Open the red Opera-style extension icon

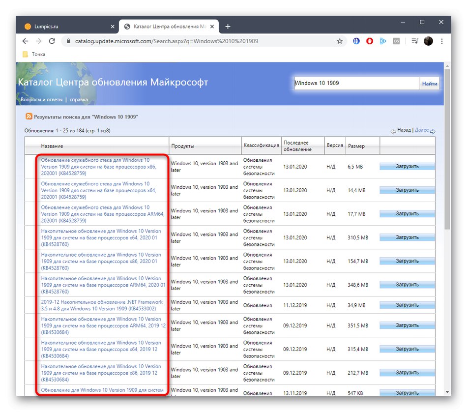tap(370, 41)
